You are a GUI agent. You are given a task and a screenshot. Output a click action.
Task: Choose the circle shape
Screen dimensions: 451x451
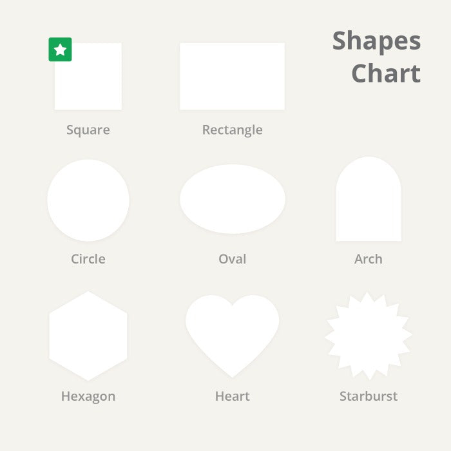pyautogui.click(x=88, y=200)
